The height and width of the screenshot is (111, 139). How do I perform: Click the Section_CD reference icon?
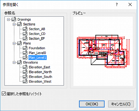(25, 34)
